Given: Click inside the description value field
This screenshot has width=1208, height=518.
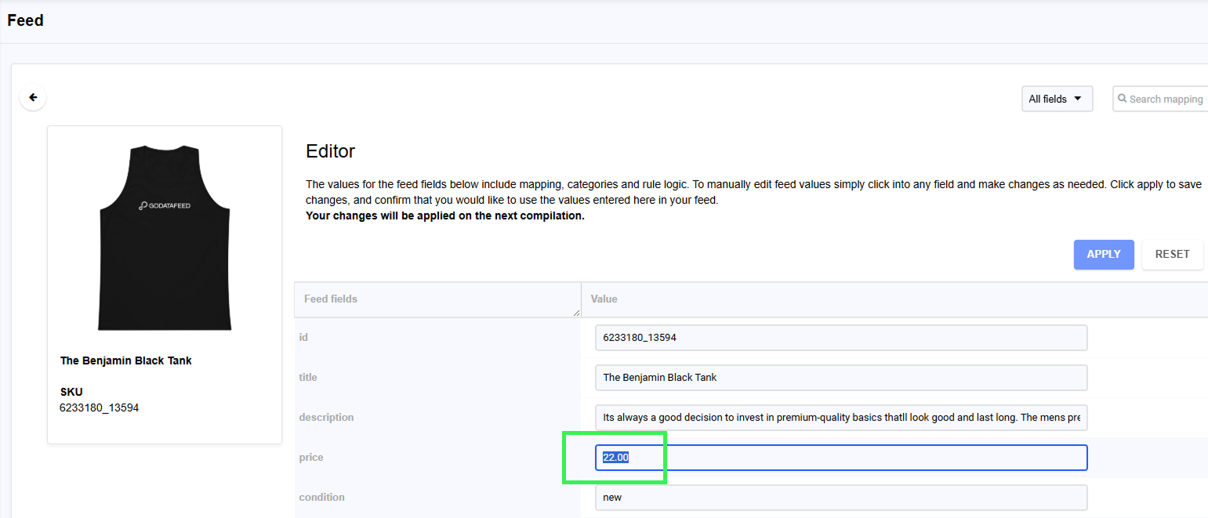Looking at the screenshot, I should tap(840, 418).
